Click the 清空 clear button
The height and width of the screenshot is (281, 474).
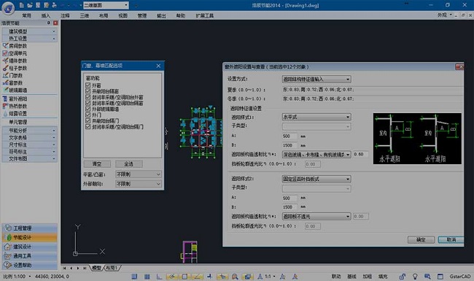tap(97, 164)
